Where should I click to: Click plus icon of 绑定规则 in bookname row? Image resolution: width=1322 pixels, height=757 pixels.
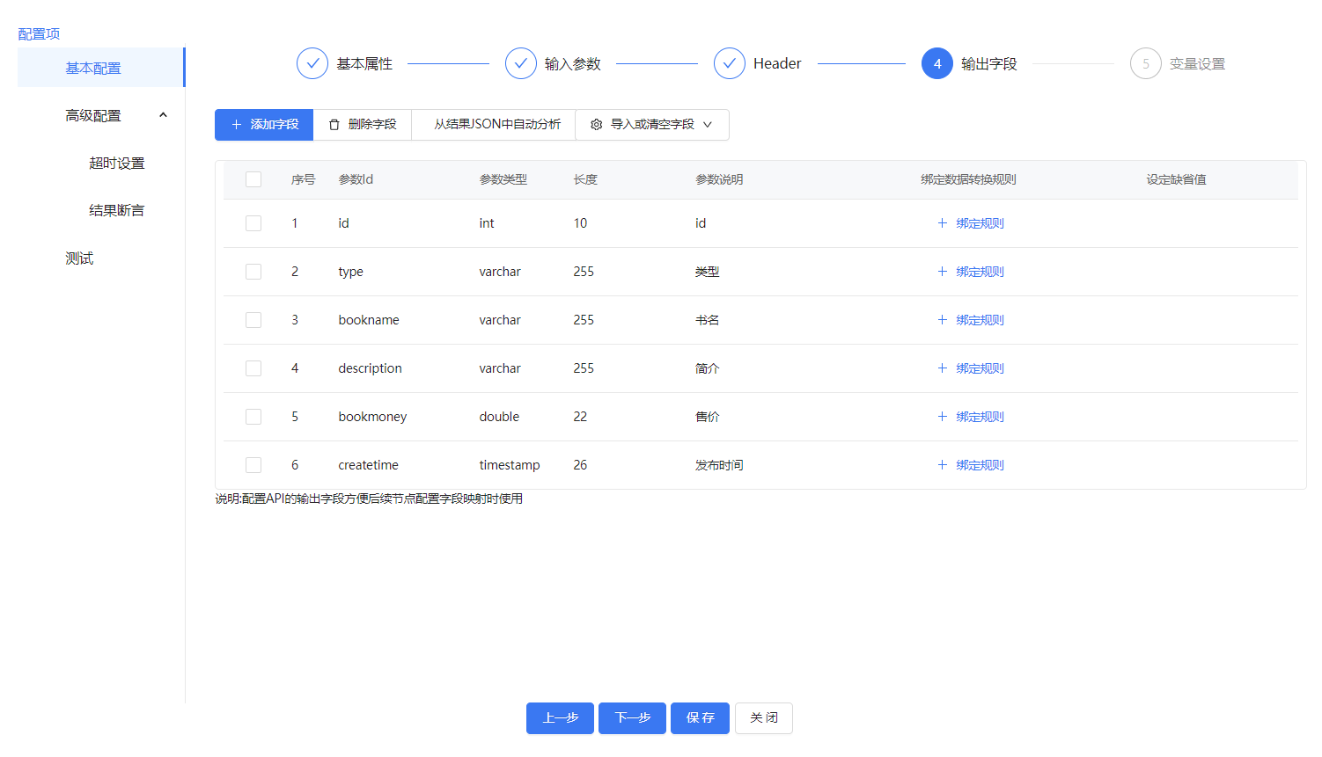pyautogui.click(x=943, y=320)
